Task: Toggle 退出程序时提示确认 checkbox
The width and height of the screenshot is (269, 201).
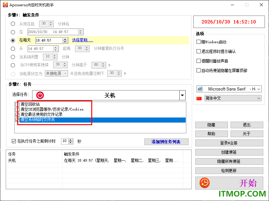Action: [x=198, y=51]
